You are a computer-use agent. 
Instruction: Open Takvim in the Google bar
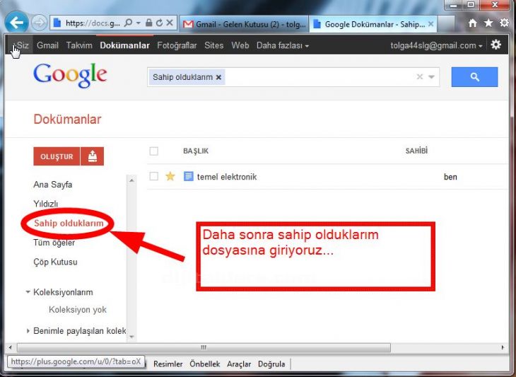(x=79, y=45)
